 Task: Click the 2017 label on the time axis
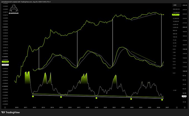click(x=79, y=107)
